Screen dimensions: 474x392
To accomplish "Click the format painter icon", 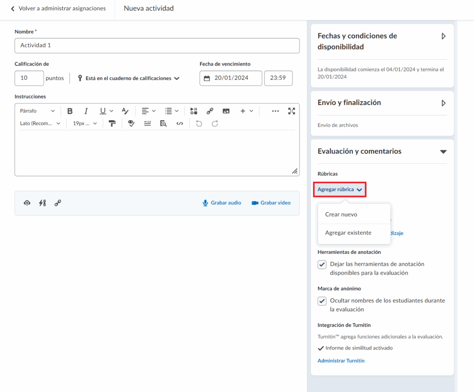I will tap(112, 123).
